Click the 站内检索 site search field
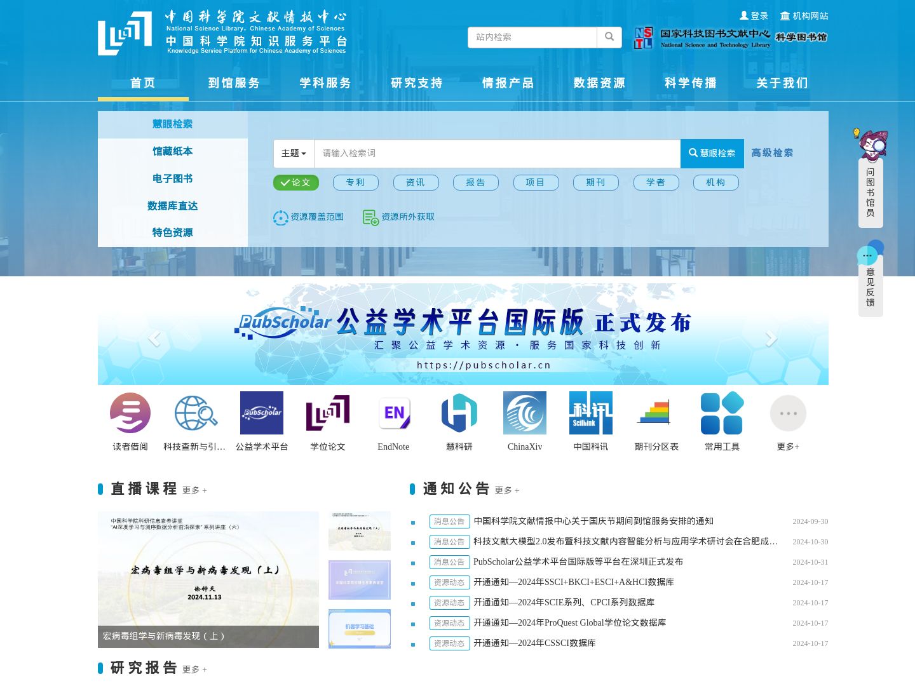 coord(532,37)
